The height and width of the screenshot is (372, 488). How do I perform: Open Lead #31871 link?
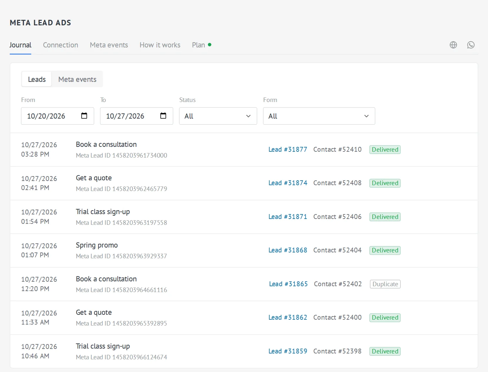tap(288, 217)
